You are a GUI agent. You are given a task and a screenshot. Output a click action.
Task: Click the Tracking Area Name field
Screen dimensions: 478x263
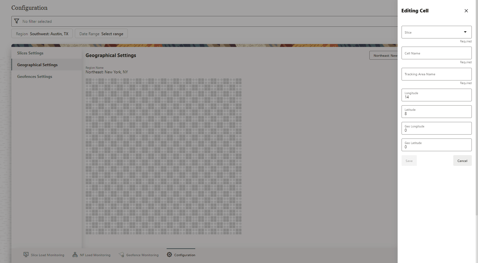(x=436, y=74)
